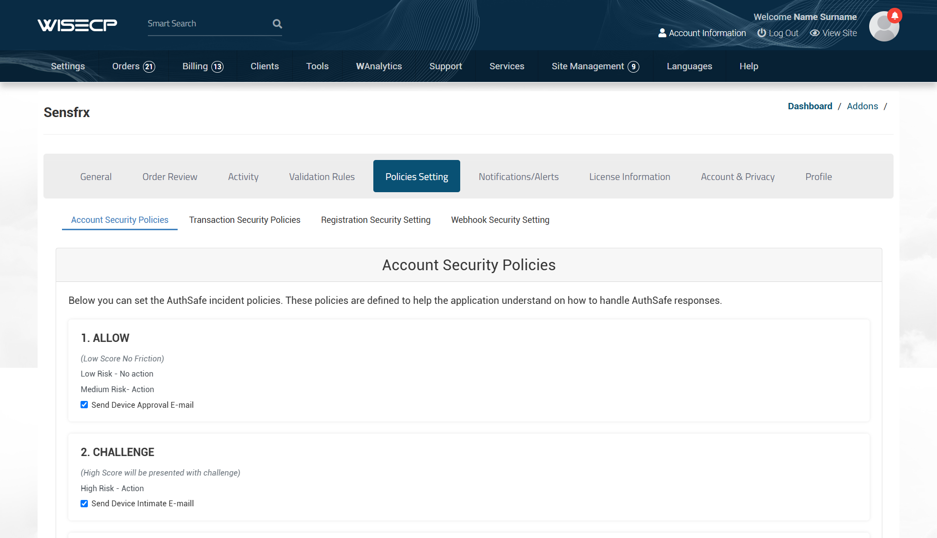Click the Sensfrx page title
Image resolution: width=937 pixels, height=538 pixels.
tap(67, 113)
